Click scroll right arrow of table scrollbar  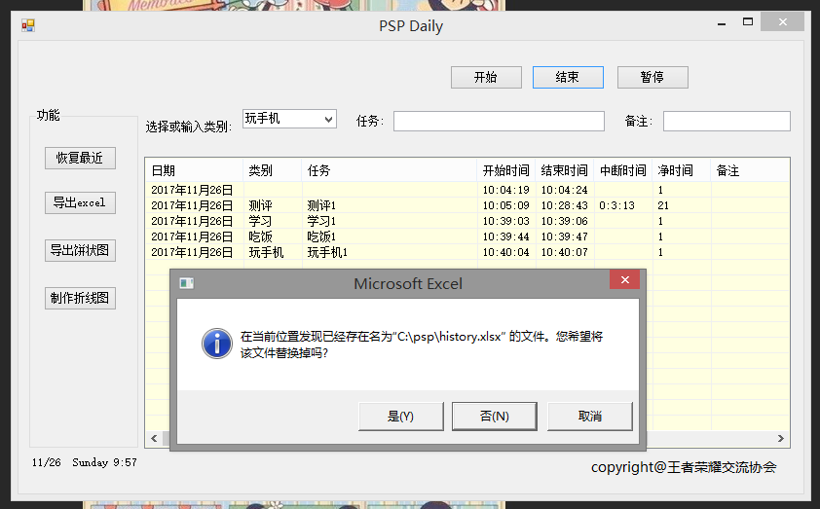click(781, 439)
